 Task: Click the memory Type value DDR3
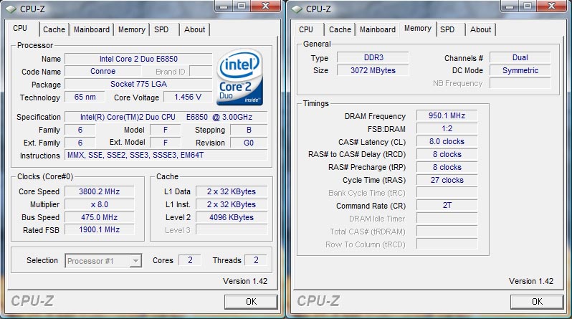(373, 57)
